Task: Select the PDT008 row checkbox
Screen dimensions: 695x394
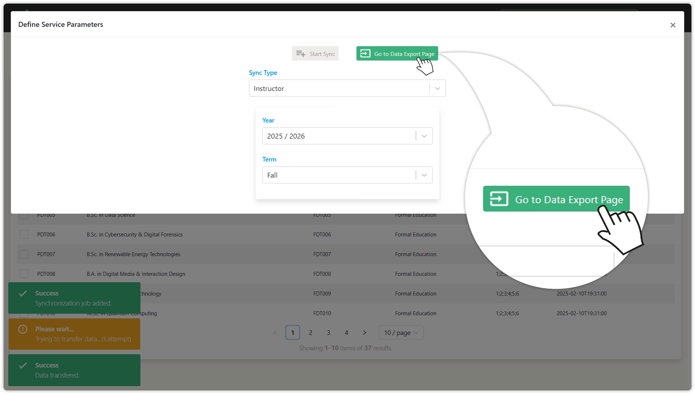Action: pos(24,274)
